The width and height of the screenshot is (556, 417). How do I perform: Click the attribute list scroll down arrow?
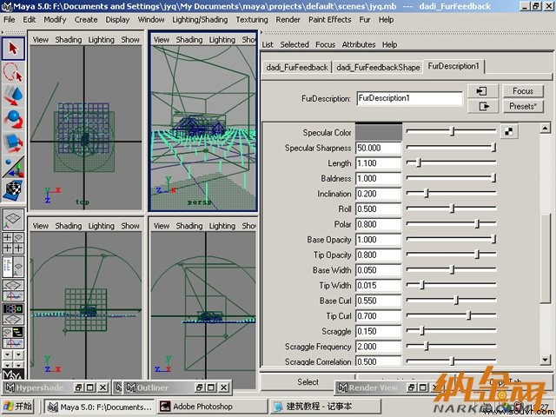(546, 360)
